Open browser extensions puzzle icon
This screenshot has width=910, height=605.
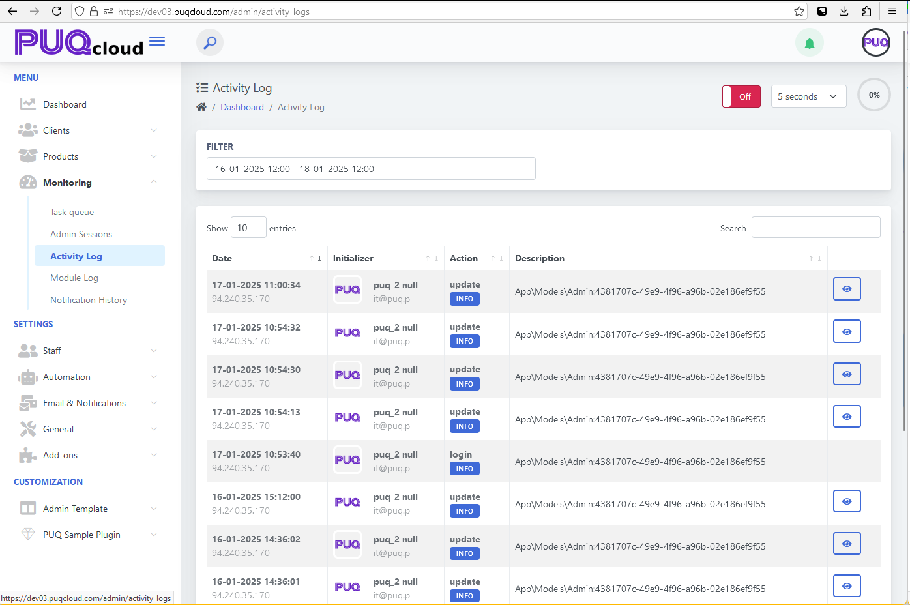point(866,11)
